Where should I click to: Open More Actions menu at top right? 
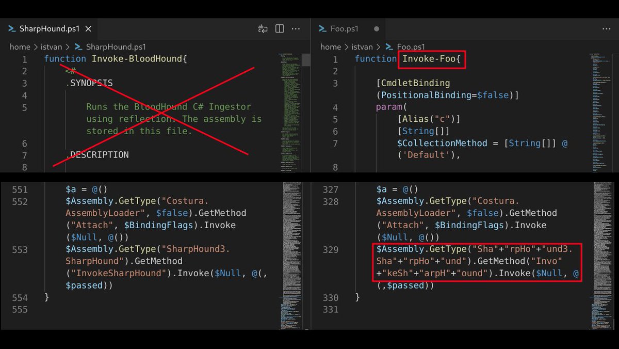click(607, 28)
